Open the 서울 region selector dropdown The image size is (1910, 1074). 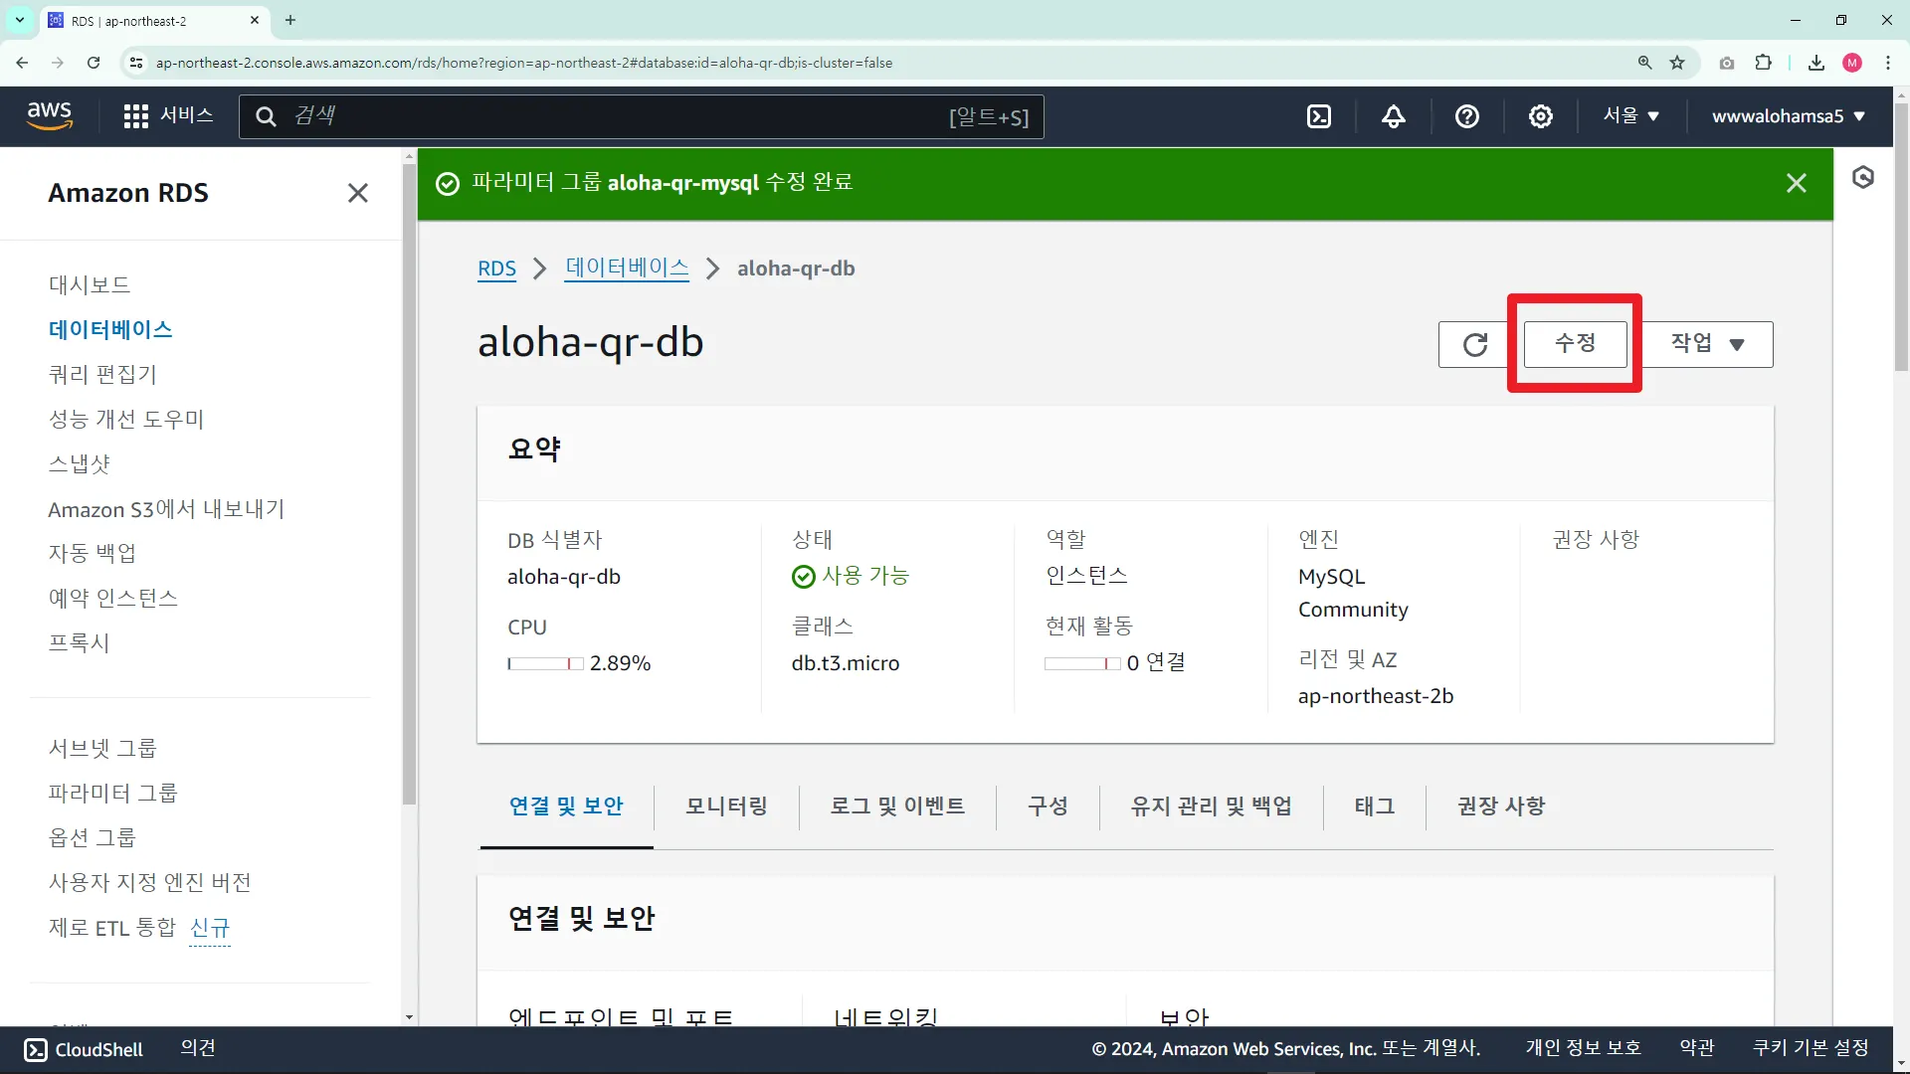point(1630,116)
